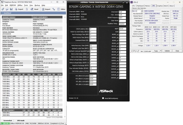This screenshot has height=125, width=183.
Task: Click the Validate button in CPU-Z
Action: tap(167, 51)
